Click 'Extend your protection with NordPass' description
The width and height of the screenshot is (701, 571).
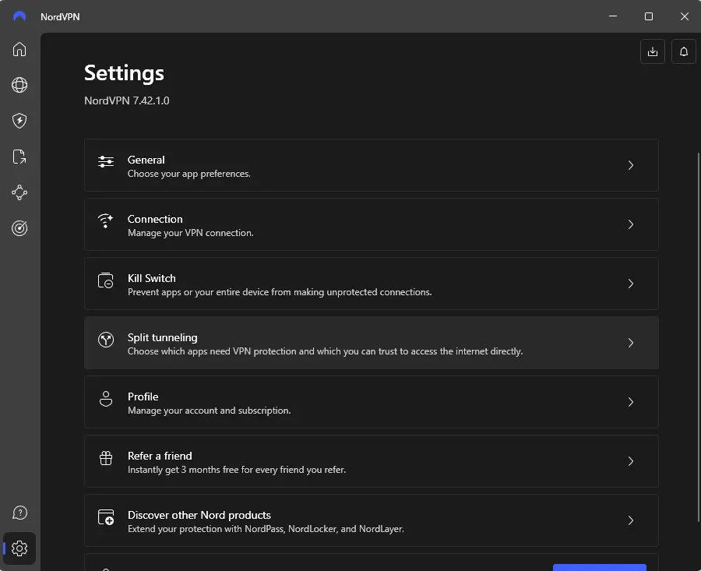click(266, 529)
